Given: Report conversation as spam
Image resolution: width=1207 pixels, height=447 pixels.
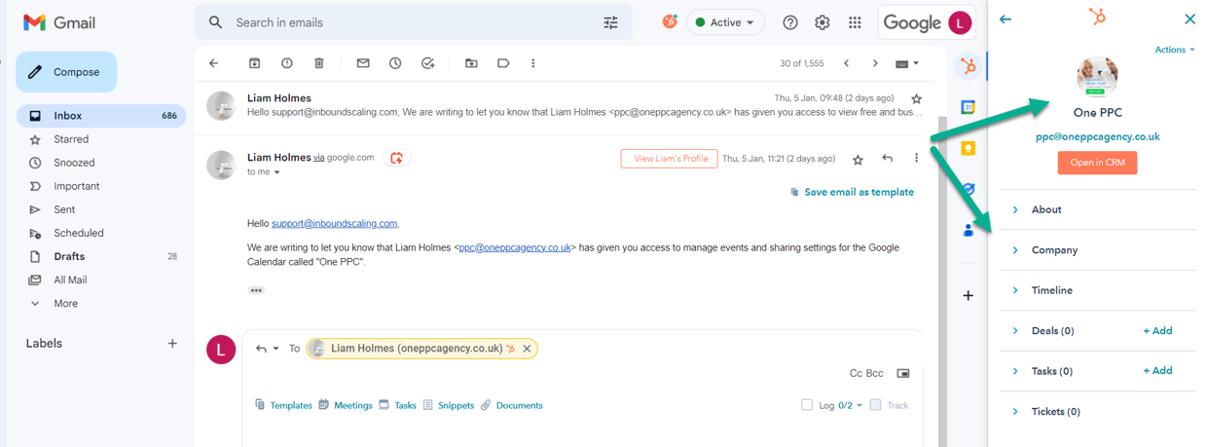Looking at the screenshot, I should (x=287, y=63).
